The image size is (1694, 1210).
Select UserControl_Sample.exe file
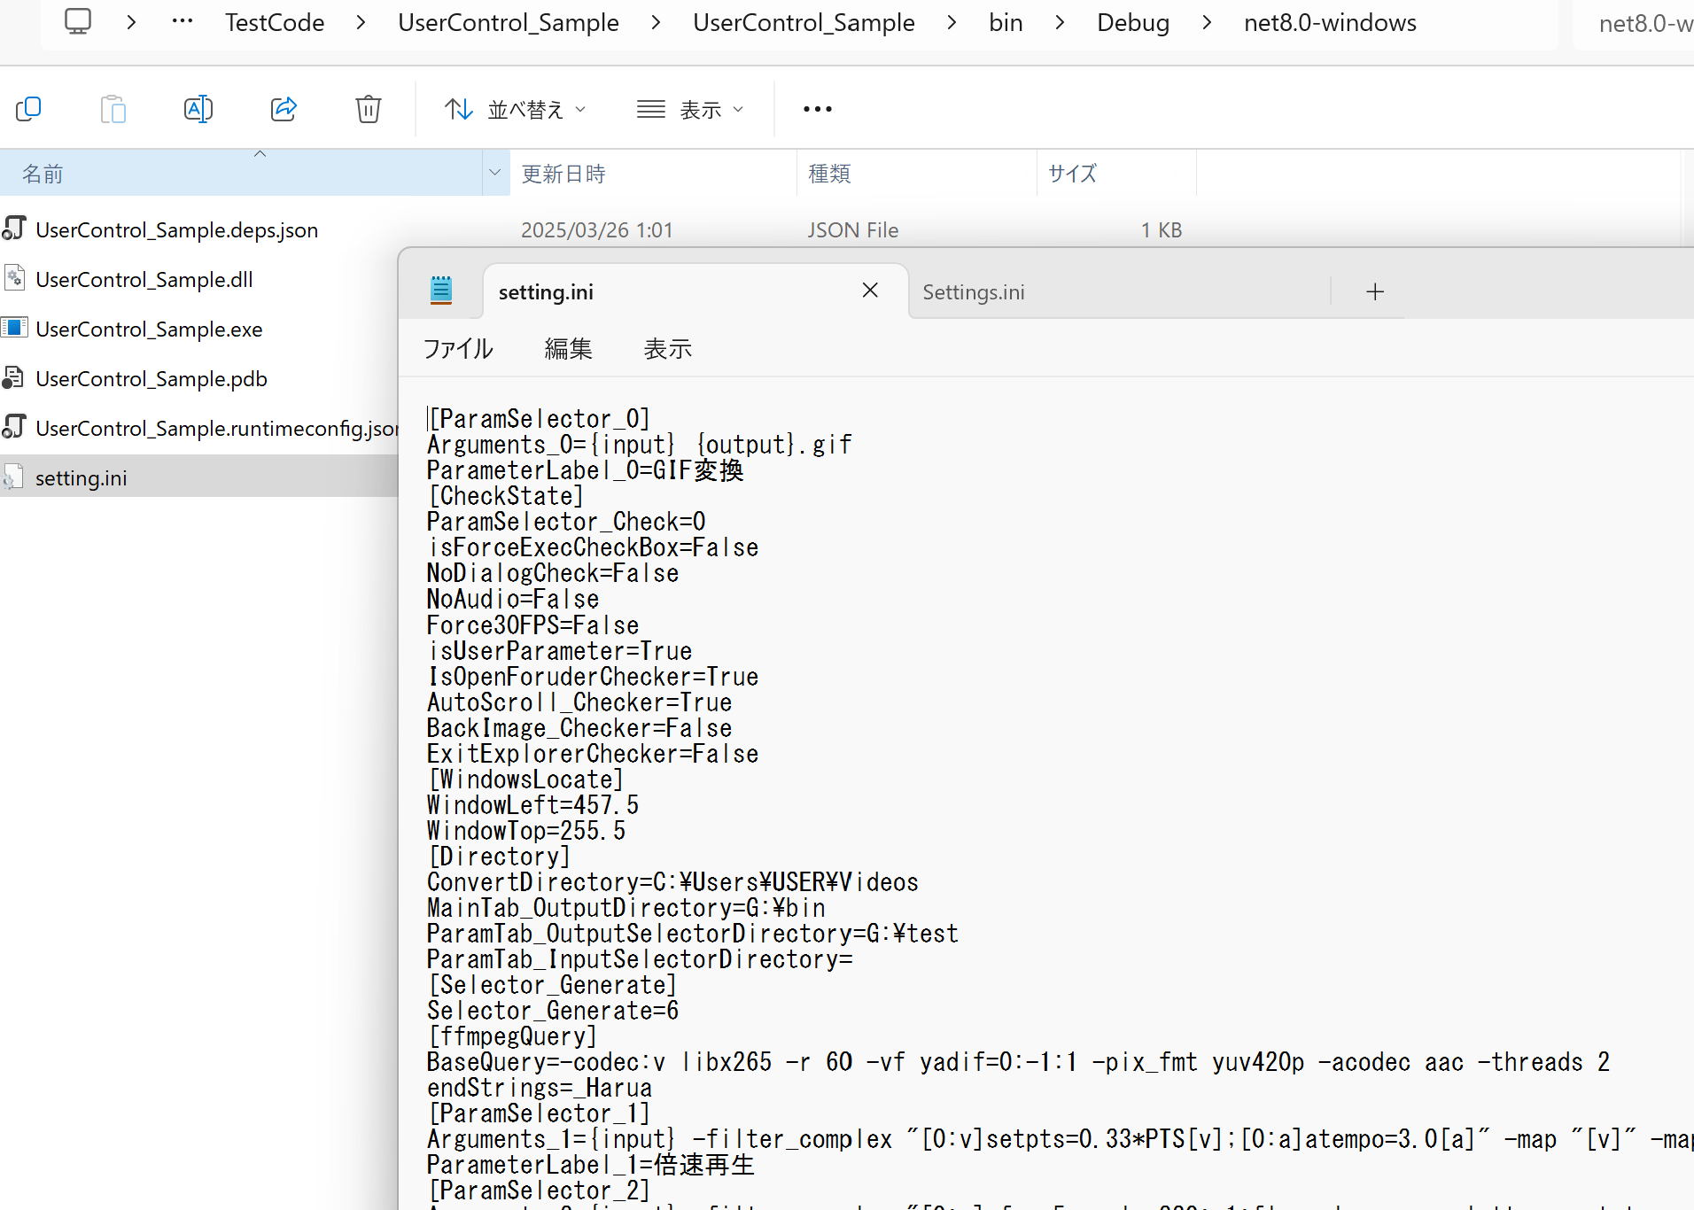tap(149, 329)
